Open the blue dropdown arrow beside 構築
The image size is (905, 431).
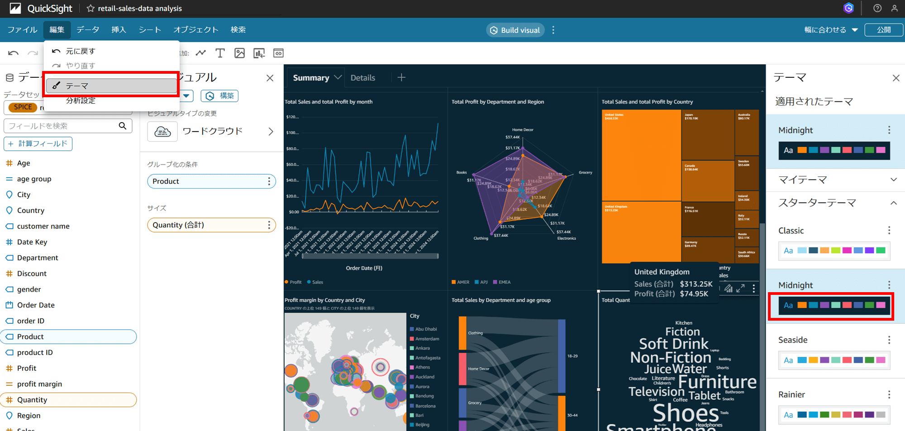186,96
